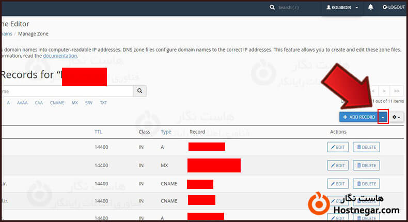Viewport: 408px width, 222px height.
Task: Sort table by TTL column
Action: click(x=98, y=132)
